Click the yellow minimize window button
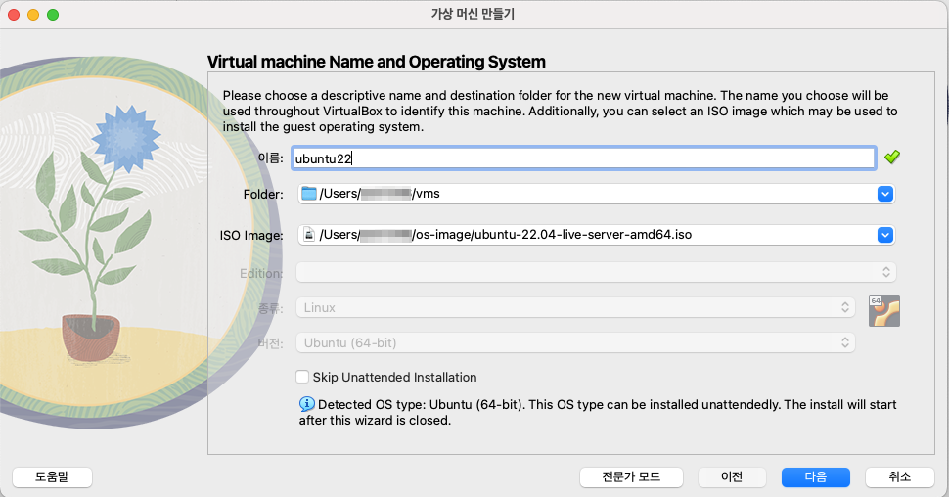Viewport: 949px width, 497px height. pyautogui.click(x=33, y=15)
